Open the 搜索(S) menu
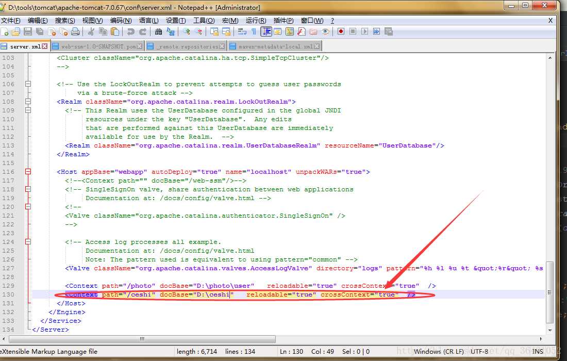Image resolution: width=567 pixels, height=361 pixels. pyautogui.click(x=65, y=21)
